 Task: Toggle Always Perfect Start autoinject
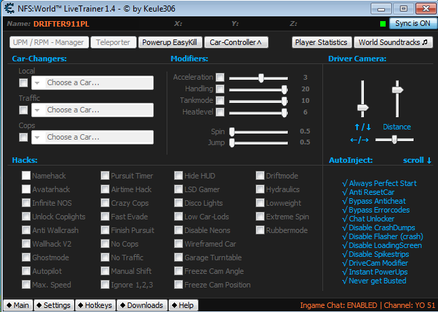pos(380,183)
